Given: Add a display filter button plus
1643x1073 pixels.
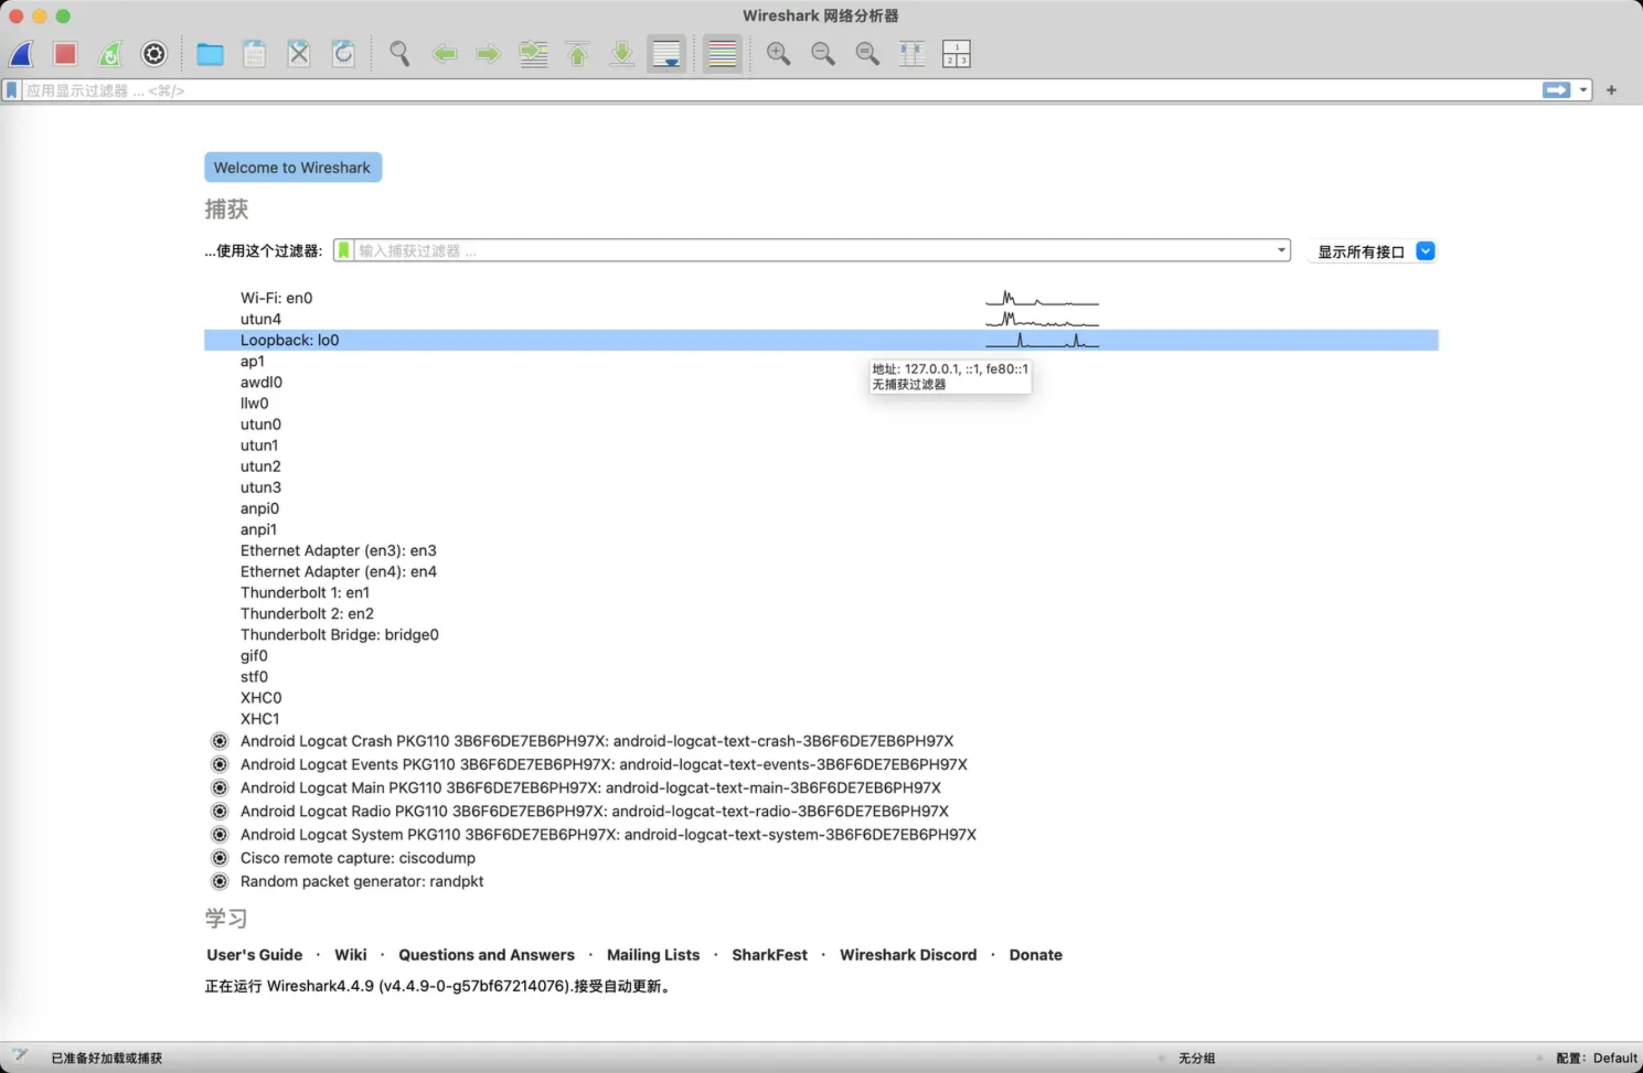Looking at the screenshot, I should click(1611, 91).
